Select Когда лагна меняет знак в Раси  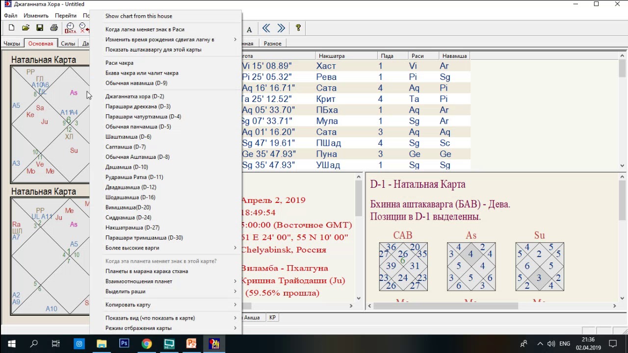[x=166, y=29]
